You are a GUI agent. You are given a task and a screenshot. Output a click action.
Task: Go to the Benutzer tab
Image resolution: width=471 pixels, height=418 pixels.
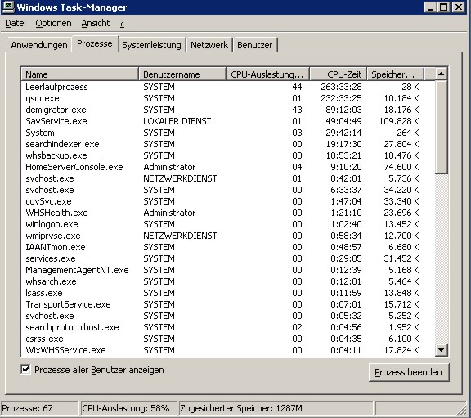(x=255, y=45)
